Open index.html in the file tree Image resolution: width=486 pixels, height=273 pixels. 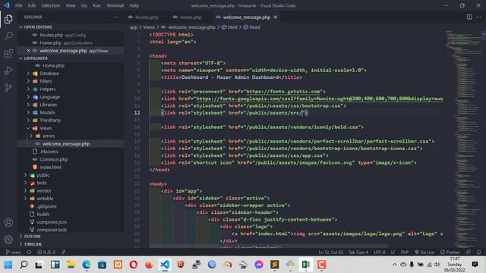coord(50,167)
